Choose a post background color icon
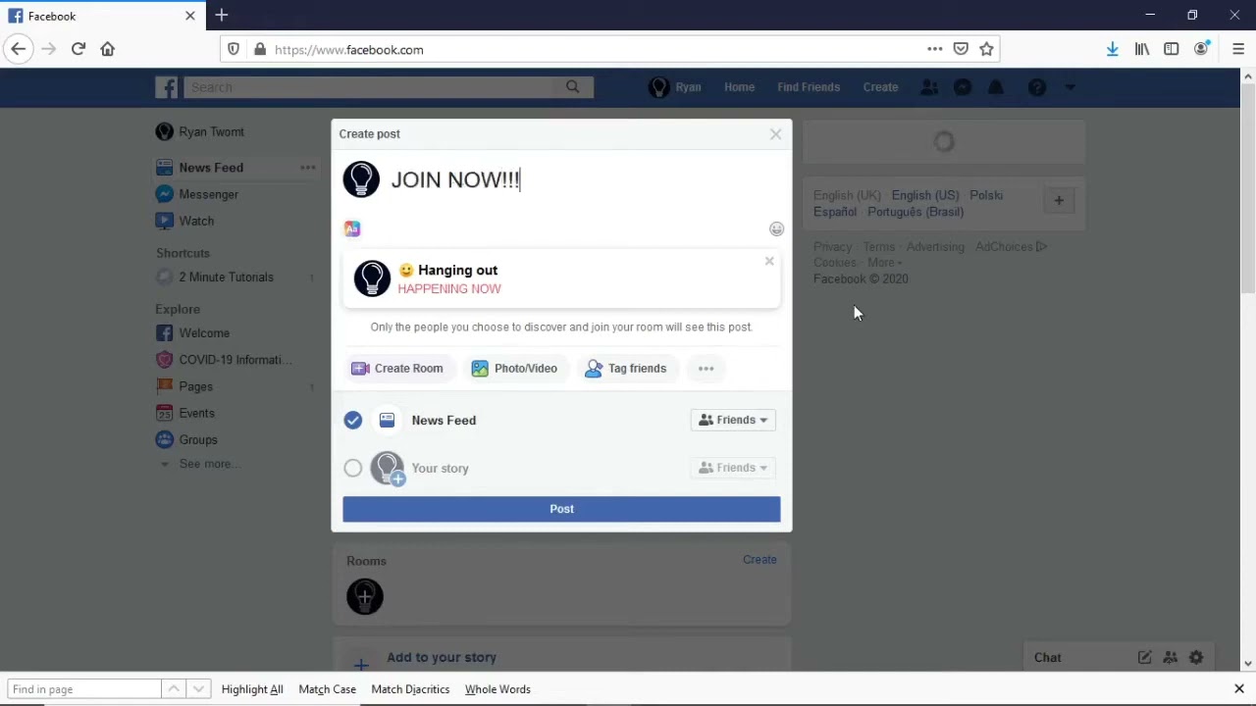1256x706 pixels. pos(352,228)
